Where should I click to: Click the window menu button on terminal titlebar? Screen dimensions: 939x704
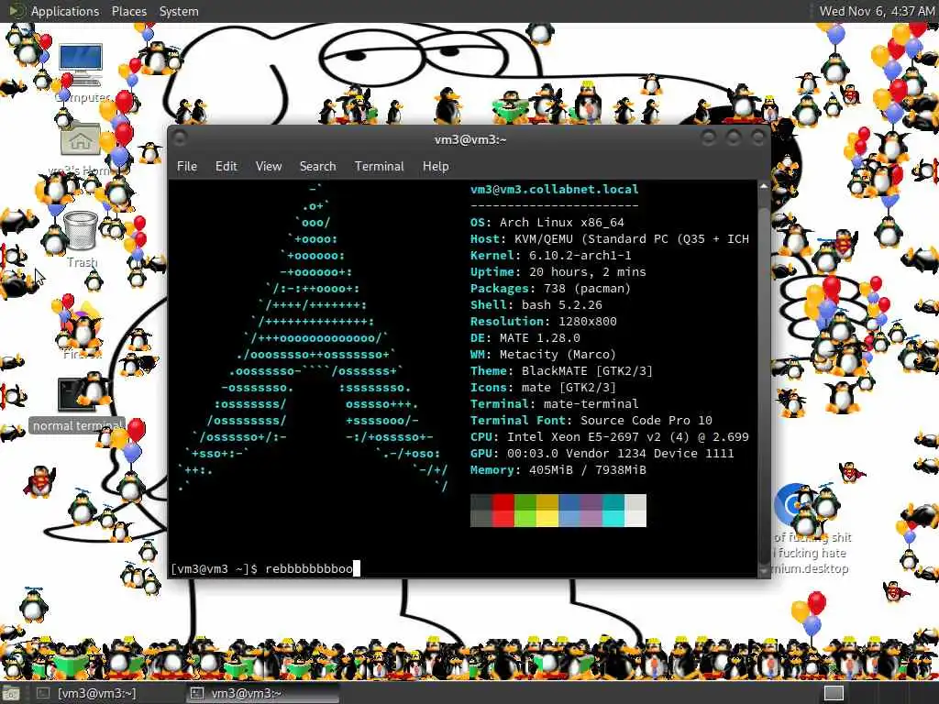[180, 138]
